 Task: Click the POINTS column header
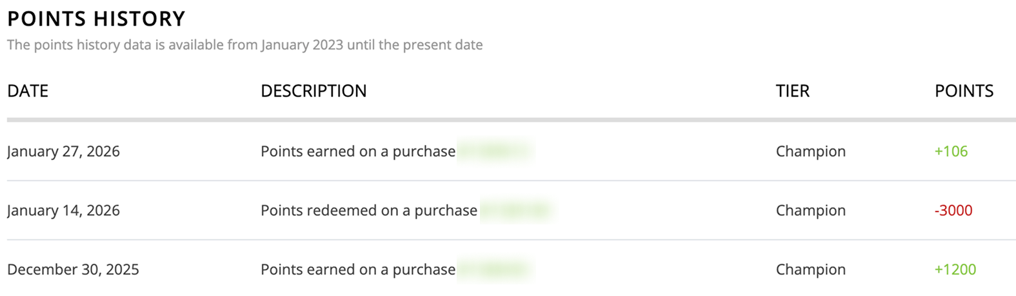(964, 91)
